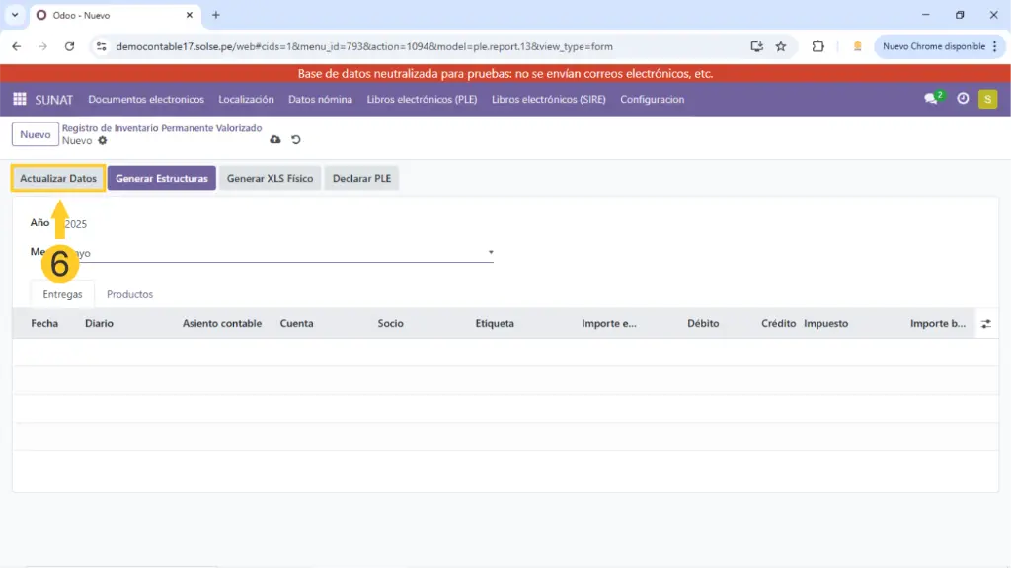
Task: Open the clock activities icon
Action: click(963, 99)
